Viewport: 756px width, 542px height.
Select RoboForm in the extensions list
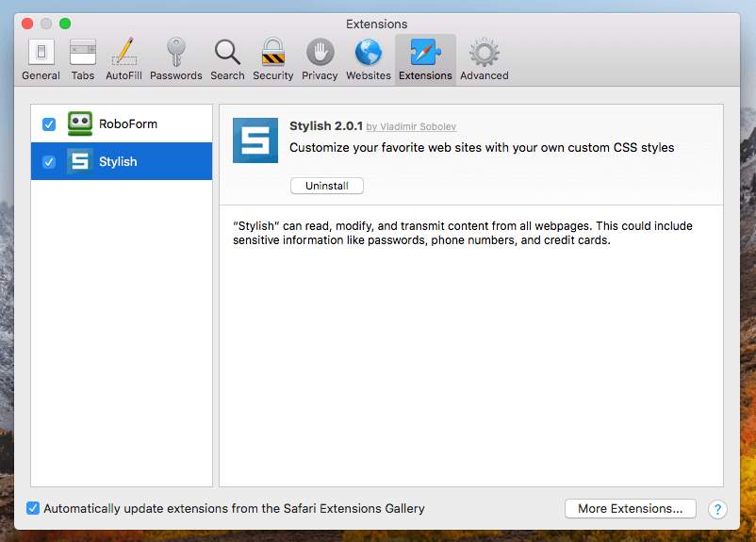coord(122,123)
